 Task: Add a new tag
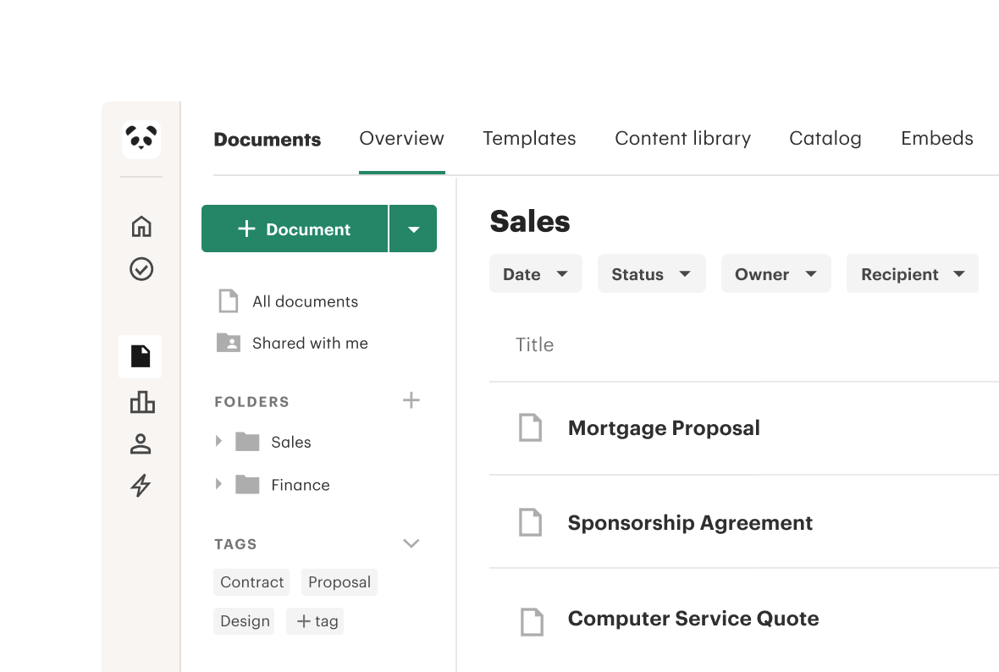point(314,620)
